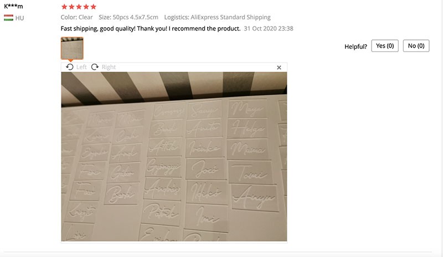The image size is (443, 257).
Task: Select the small review photo thumbnail
Action: click(x=72, y=48)
